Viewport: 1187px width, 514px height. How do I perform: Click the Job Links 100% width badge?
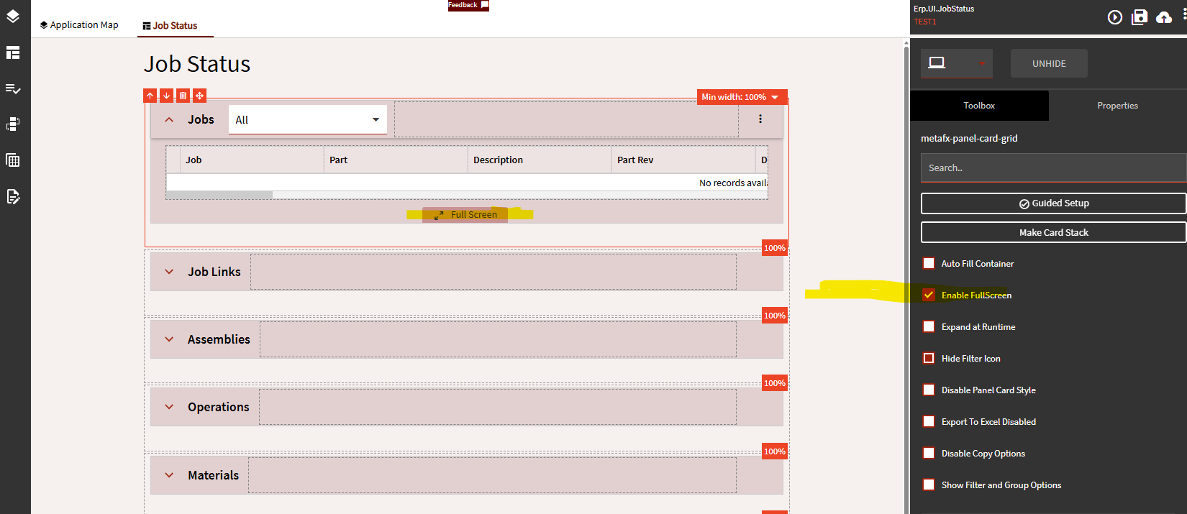click(775, 248)
